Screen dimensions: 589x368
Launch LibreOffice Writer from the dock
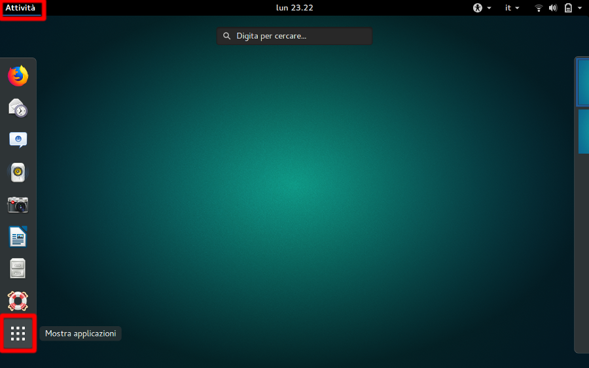[x=18, y=237]
